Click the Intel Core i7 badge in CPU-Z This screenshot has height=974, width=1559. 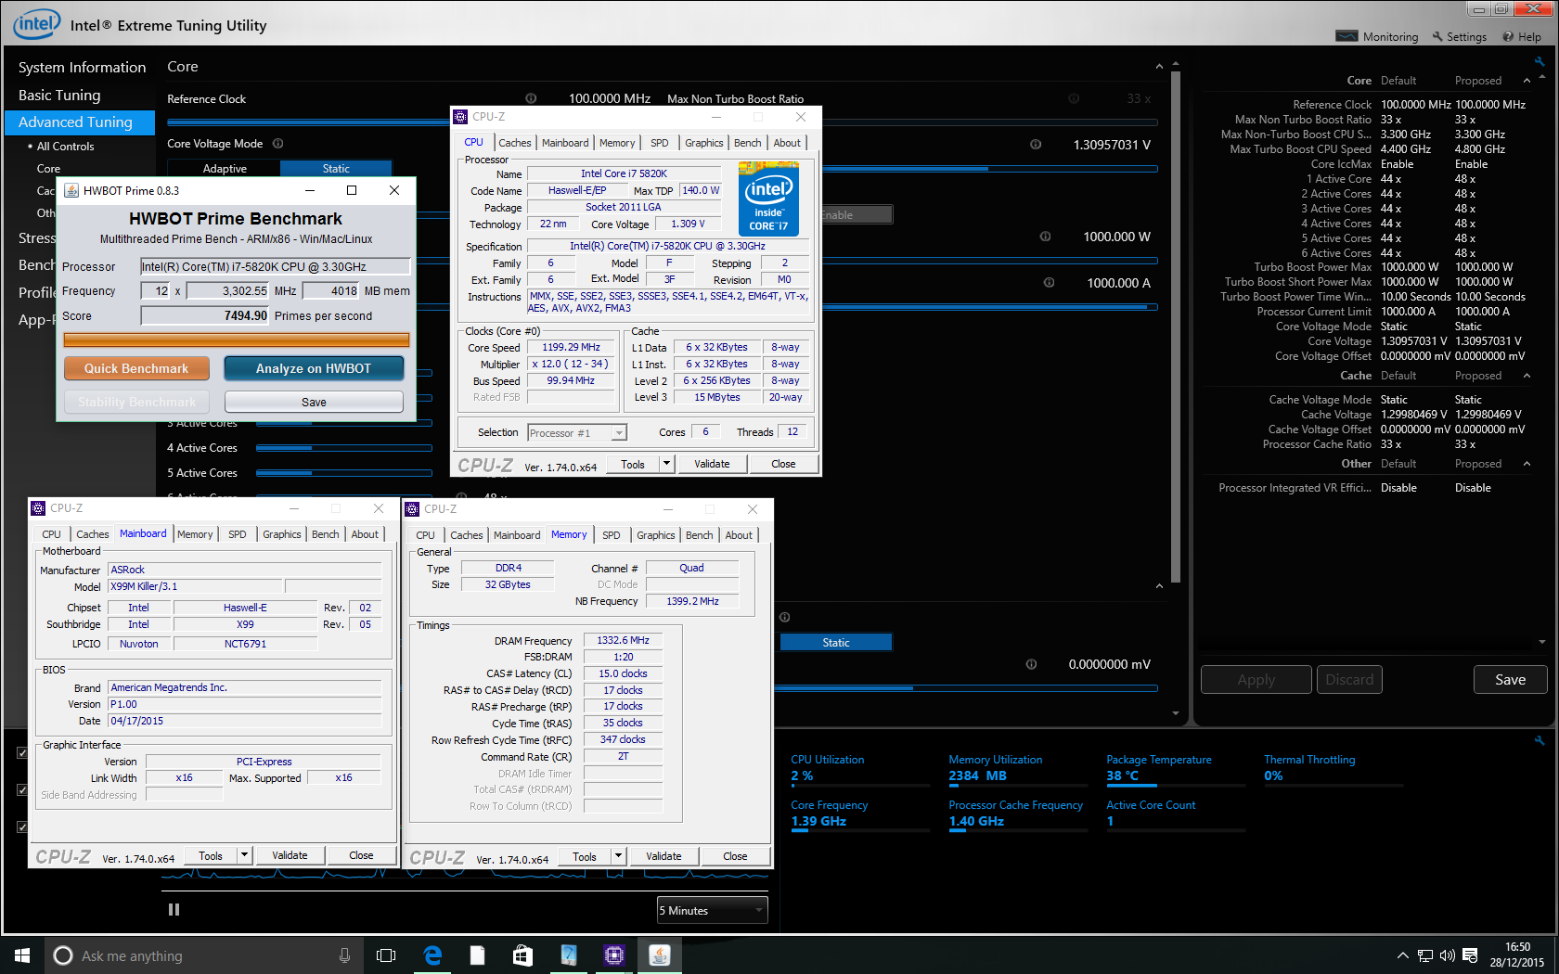768,199
